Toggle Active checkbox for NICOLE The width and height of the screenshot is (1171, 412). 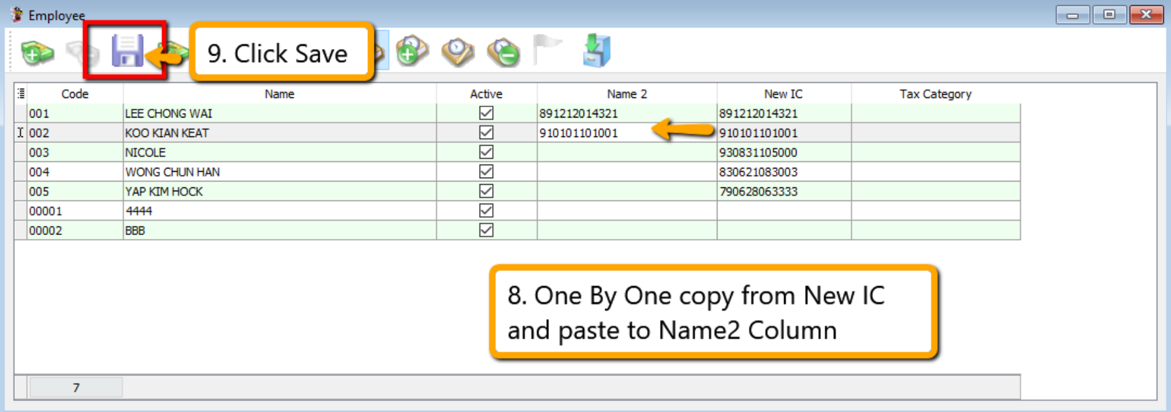pos(486,152)
